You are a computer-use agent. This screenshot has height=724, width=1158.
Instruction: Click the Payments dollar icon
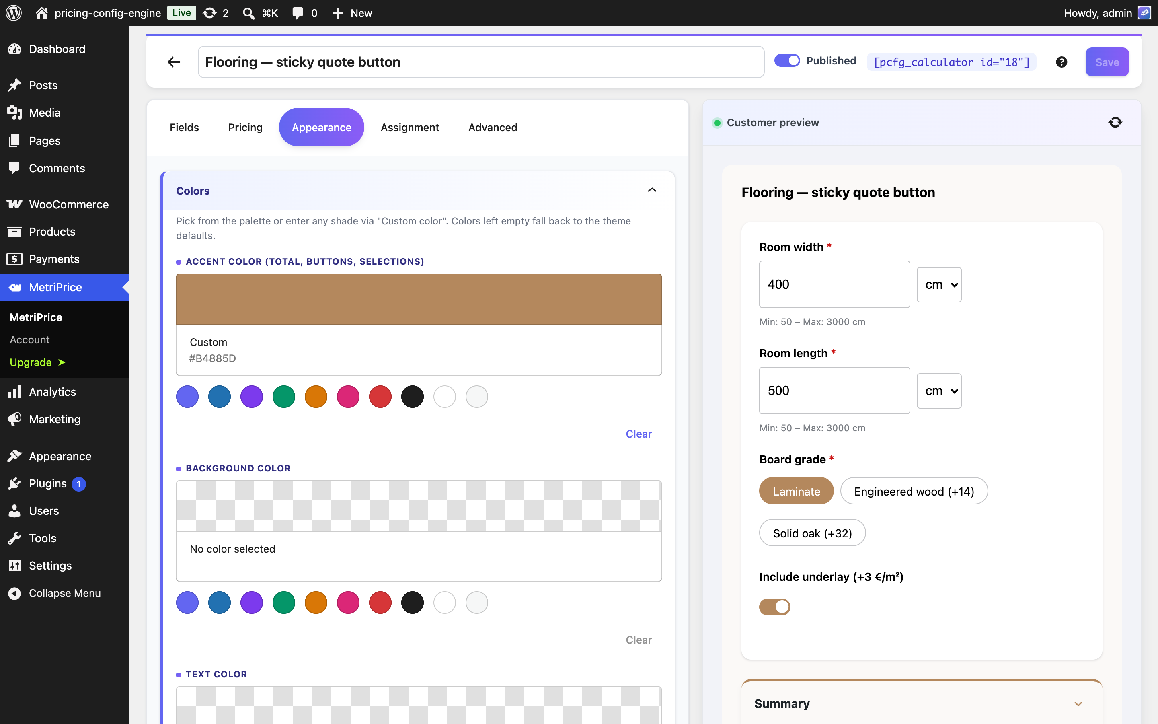point(14,259)
